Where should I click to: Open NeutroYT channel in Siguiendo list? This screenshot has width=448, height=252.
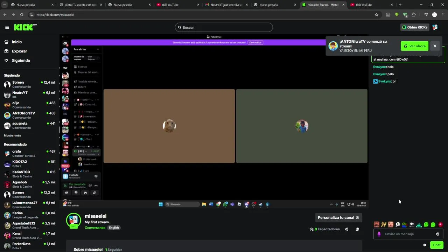click(x=30, y=94)
